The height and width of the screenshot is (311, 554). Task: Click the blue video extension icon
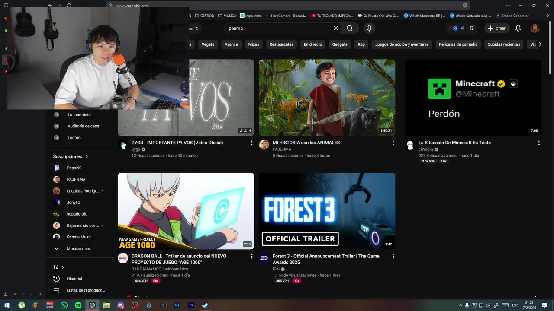point(455,28)
